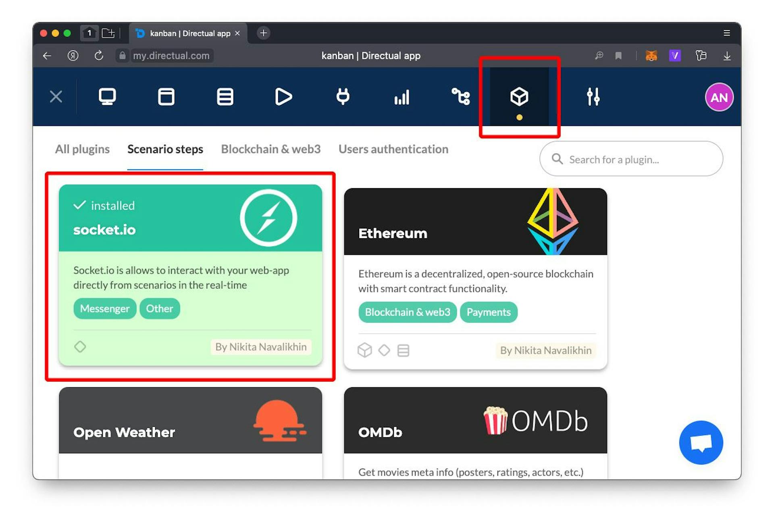Click the MetaMask fox extension icon
Screen dimensions: 774x523
click(651, 56)
